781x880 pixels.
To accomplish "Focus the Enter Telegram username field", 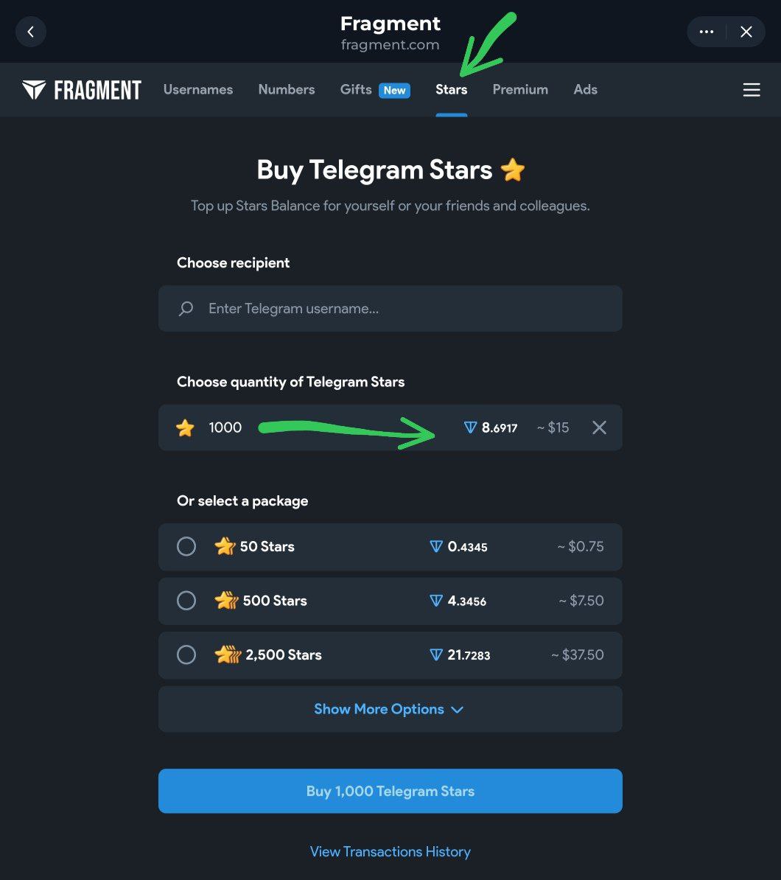I will [405, 309].
